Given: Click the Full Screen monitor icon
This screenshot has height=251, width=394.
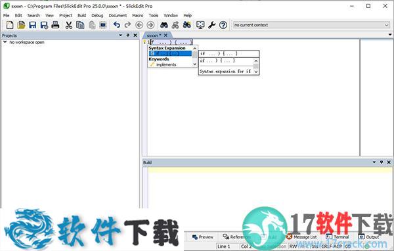Looking at the screenshot, I should pyautogui.click(x=200, y=25).
